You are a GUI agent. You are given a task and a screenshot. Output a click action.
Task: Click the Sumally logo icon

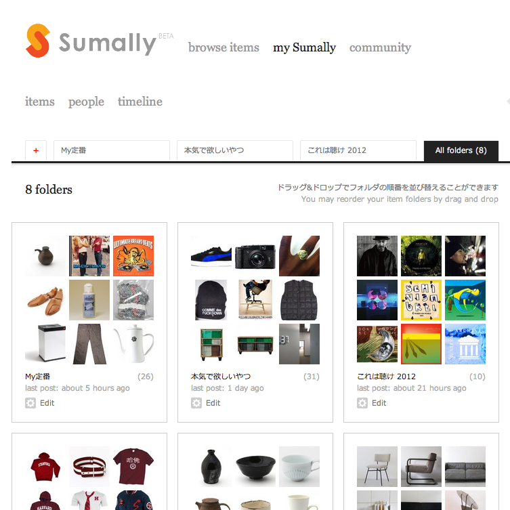(x=38, y=41)
